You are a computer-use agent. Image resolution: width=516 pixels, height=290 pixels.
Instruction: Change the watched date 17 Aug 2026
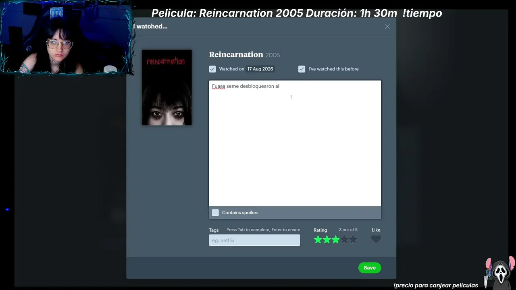(260, 69)
